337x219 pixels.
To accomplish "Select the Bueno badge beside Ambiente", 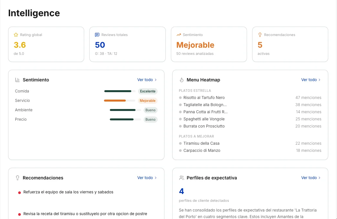I will pos(150,110).
